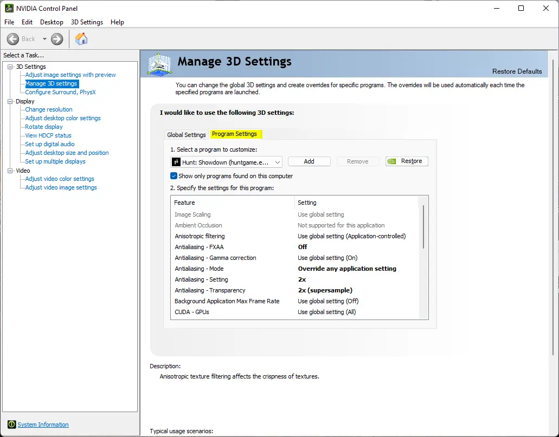Click the Add button
Screen dimensions: 559x437
(x=309, y=161)
